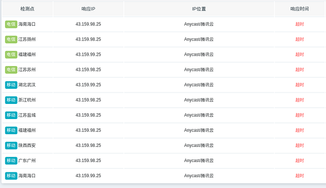Click the 移动 福建福州 checkpoint name
This screenshot has width=326, height=188.
point(27,130)
